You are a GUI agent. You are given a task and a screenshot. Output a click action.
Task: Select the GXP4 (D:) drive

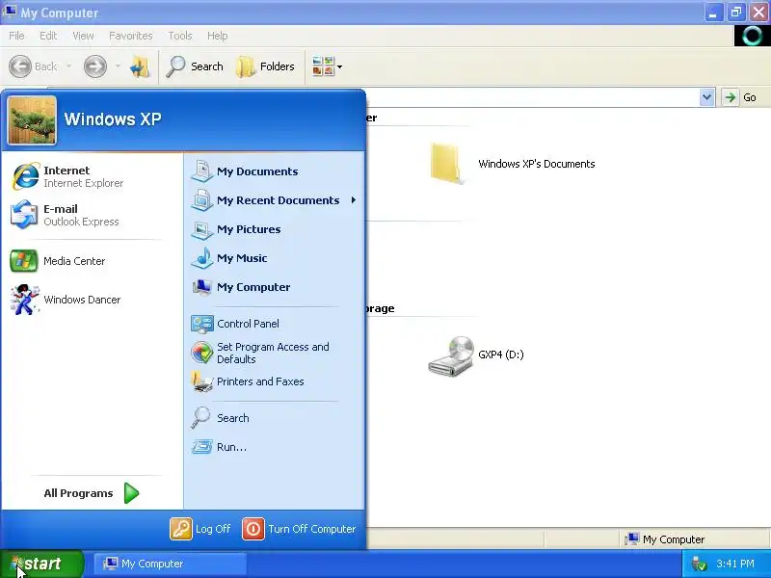point(475,355)
